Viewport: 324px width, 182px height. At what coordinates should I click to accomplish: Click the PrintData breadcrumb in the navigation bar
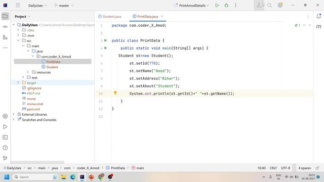coord(115,168)
